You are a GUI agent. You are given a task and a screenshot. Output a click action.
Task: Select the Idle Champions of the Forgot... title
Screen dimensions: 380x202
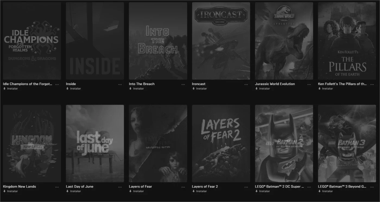pyautogui.click(x=27, y=84)
